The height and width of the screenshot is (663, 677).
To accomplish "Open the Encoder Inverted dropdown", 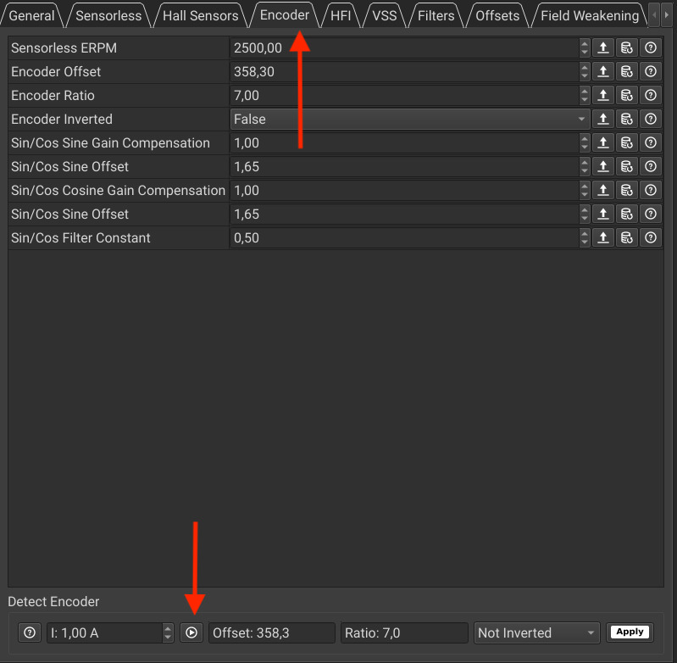I will point(410,120).
